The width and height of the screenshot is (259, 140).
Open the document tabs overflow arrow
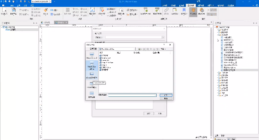(211, 22)
